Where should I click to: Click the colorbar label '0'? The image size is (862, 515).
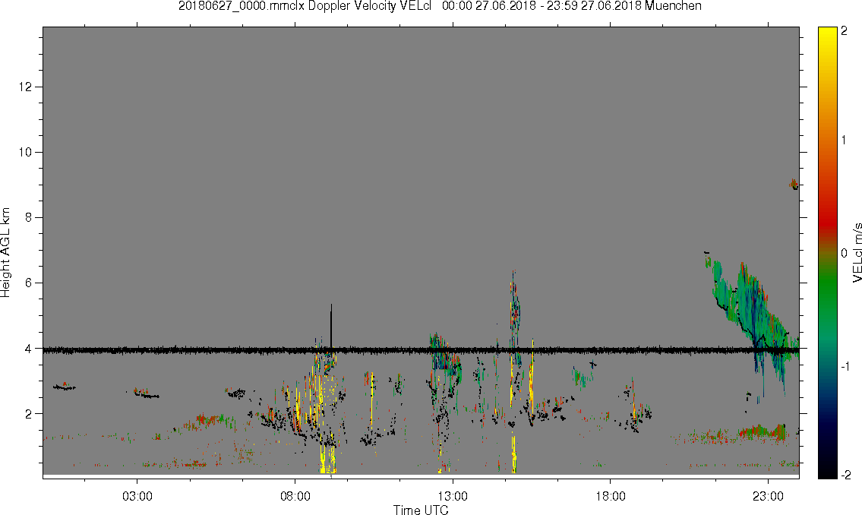(845, 254)
